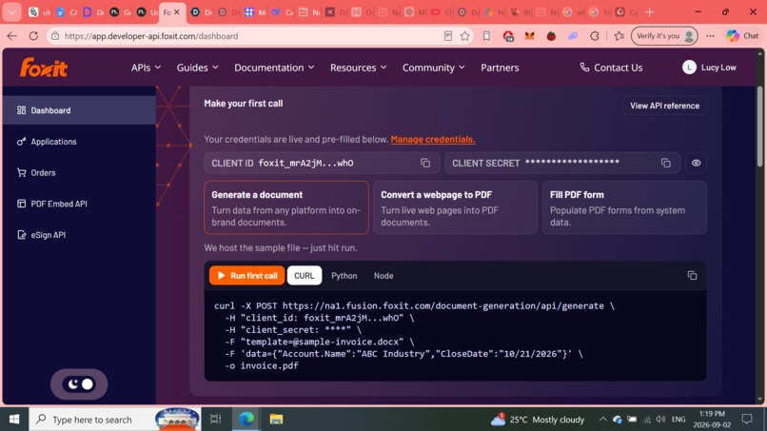Open the MetaMask fox extension
Image resolution: width=767 pixels, height=431 pixels.
(x=529, y=36)
